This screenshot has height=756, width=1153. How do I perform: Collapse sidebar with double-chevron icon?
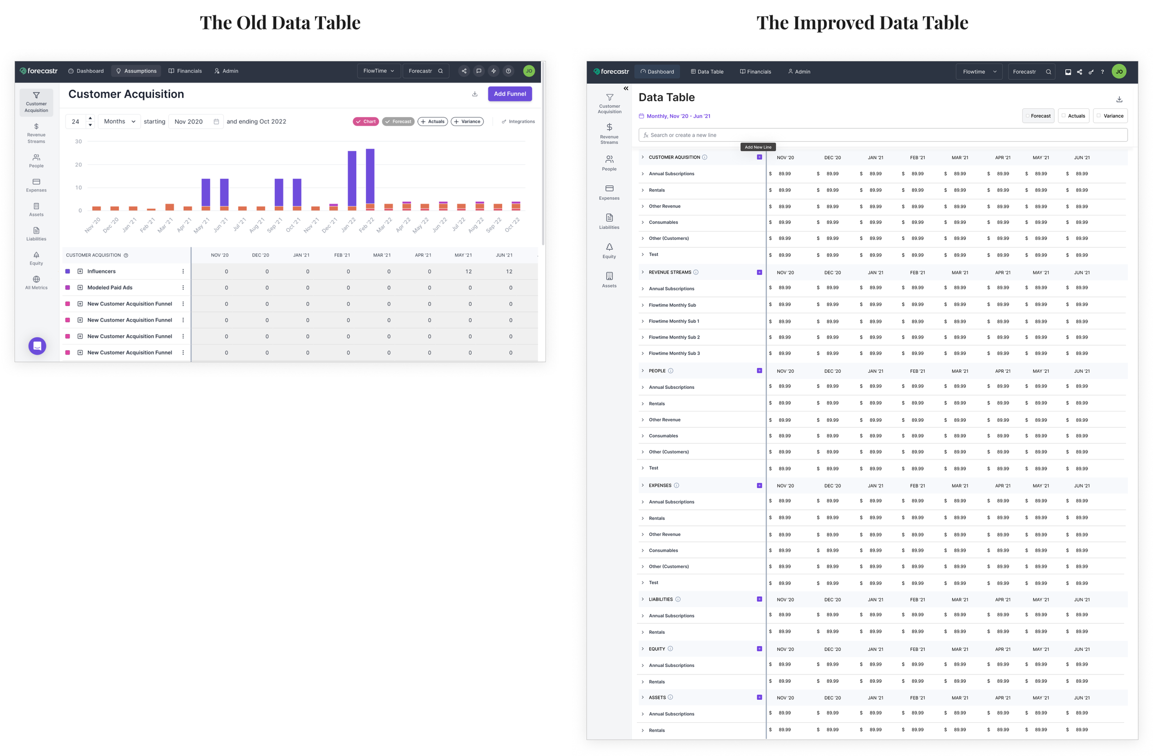626,88
